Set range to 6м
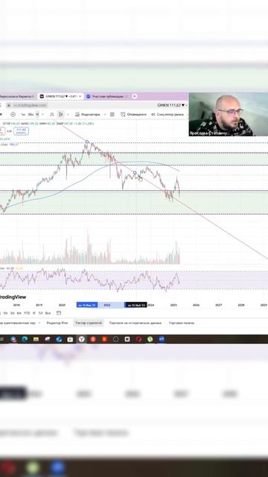This screenshot has height=477, width=268. [x=19, y=313]
